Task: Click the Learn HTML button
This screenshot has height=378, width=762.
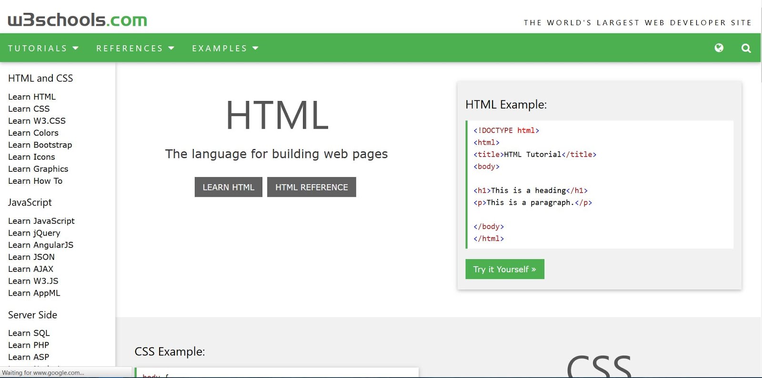Action: pyautogui.click(x=229, y=187)
